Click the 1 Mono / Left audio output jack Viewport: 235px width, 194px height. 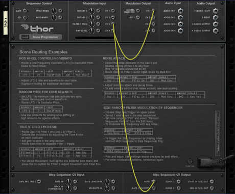click(x=216, y=11)
